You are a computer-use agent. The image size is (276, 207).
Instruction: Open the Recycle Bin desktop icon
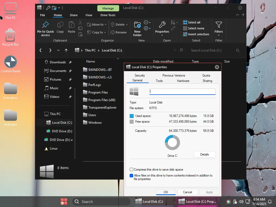11,37
